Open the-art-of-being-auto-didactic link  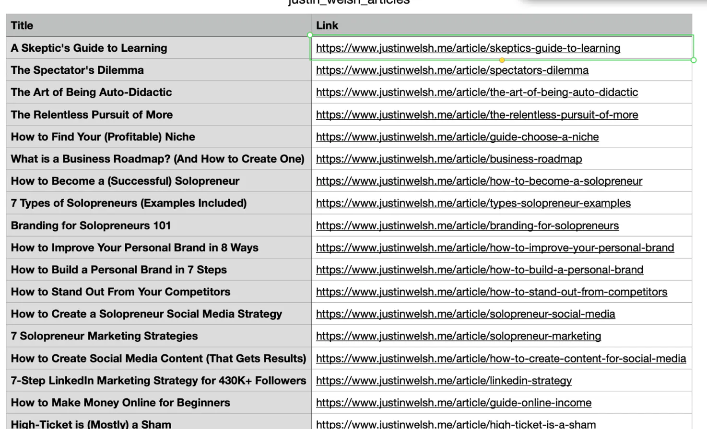click(x=477, y=92)
